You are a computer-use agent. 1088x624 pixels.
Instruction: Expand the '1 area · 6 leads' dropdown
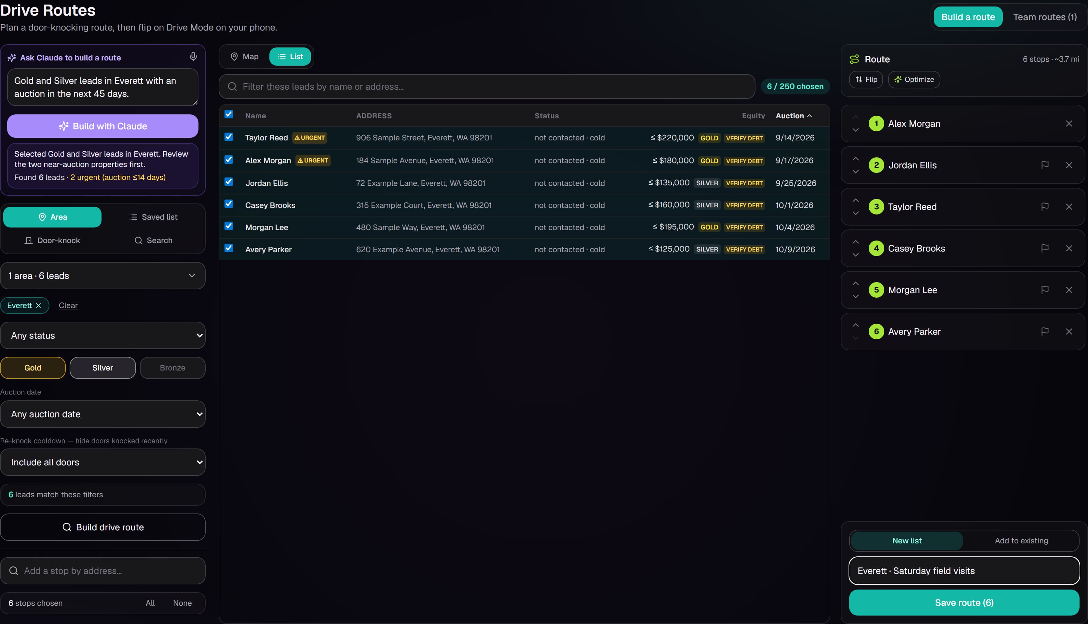[x=102, y=276]
